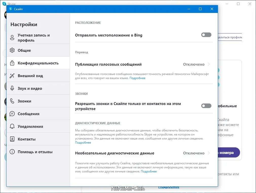
Task: Click the gear icon next to Общие
Action: pyautogui.click(x=12, y=50)
